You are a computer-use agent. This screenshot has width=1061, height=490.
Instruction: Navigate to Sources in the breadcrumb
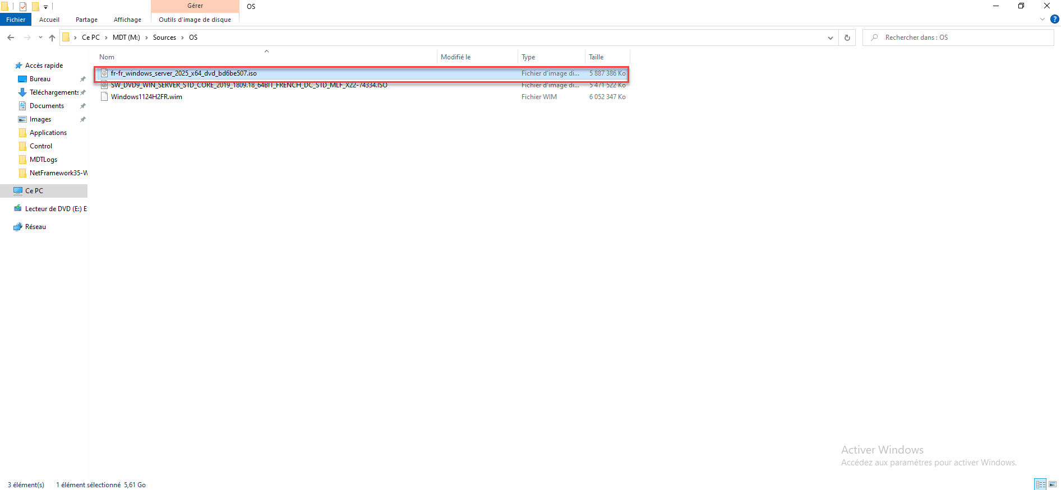164,38
